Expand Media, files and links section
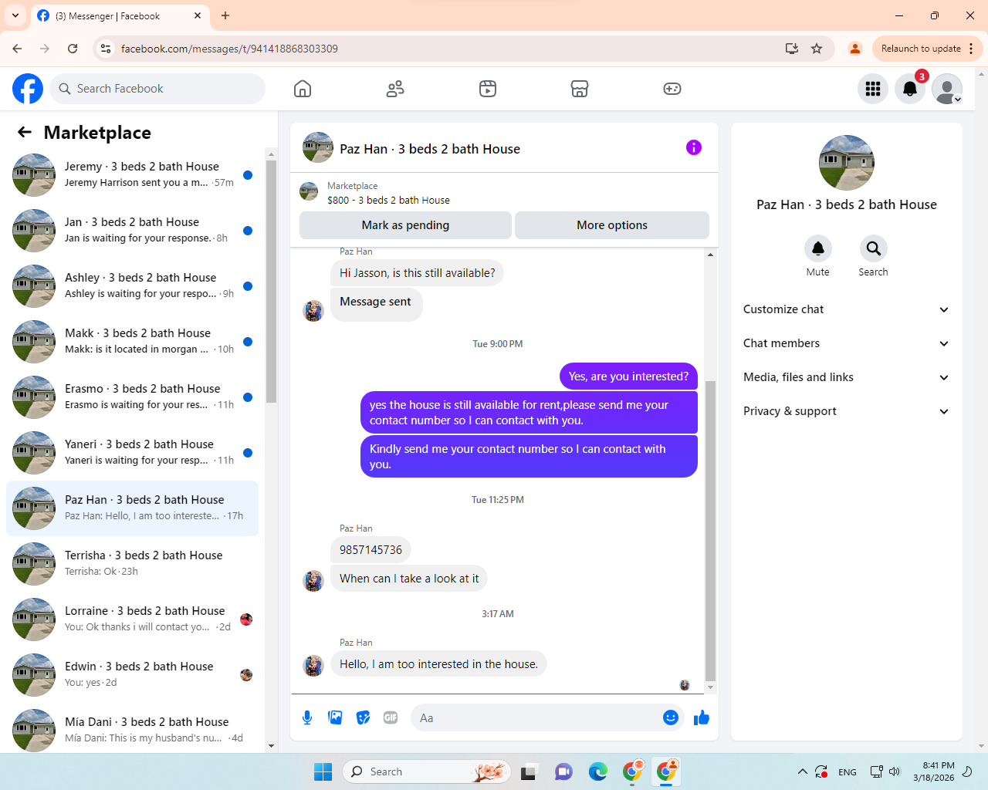Viewport: 988px width, 790px height. click(847, 377)
